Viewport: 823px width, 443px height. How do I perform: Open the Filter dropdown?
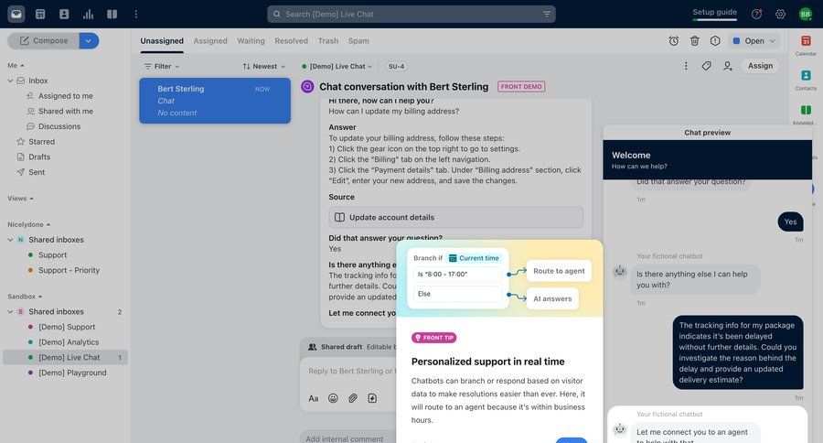[x=162, y=66]
